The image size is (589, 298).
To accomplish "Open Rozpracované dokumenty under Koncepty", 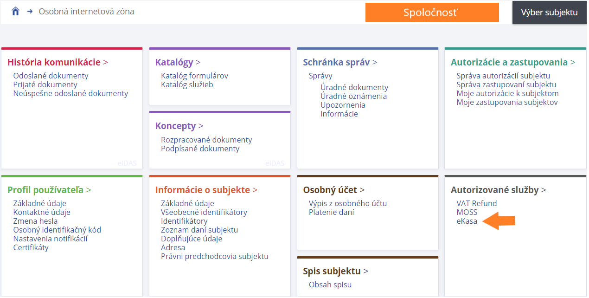I will (x=206, y=139).
